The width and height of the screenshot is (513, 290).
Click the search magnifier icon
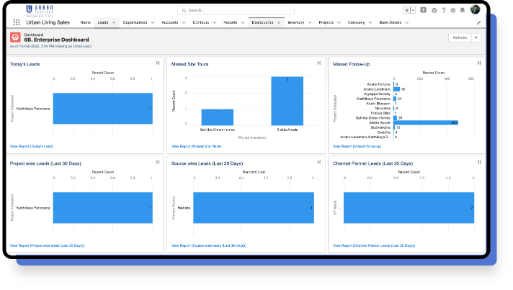[x=184, y=11]
